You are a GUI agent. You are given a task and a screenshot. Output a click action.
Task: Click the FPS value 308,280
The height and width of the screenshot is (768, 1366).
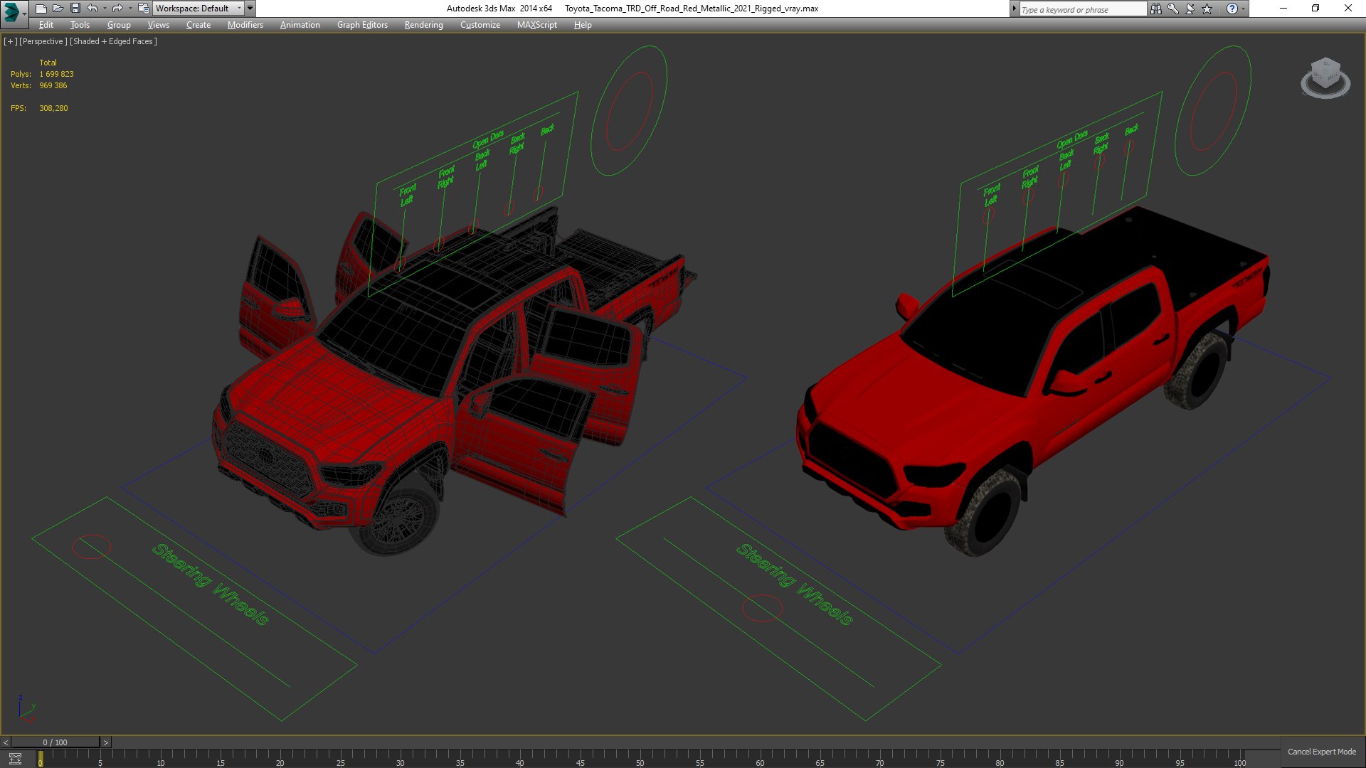coord(53,108)
